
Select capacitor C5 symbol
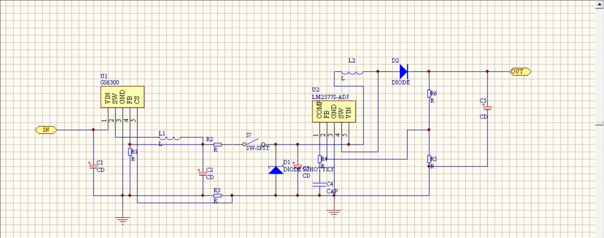[x=487, y=108]
